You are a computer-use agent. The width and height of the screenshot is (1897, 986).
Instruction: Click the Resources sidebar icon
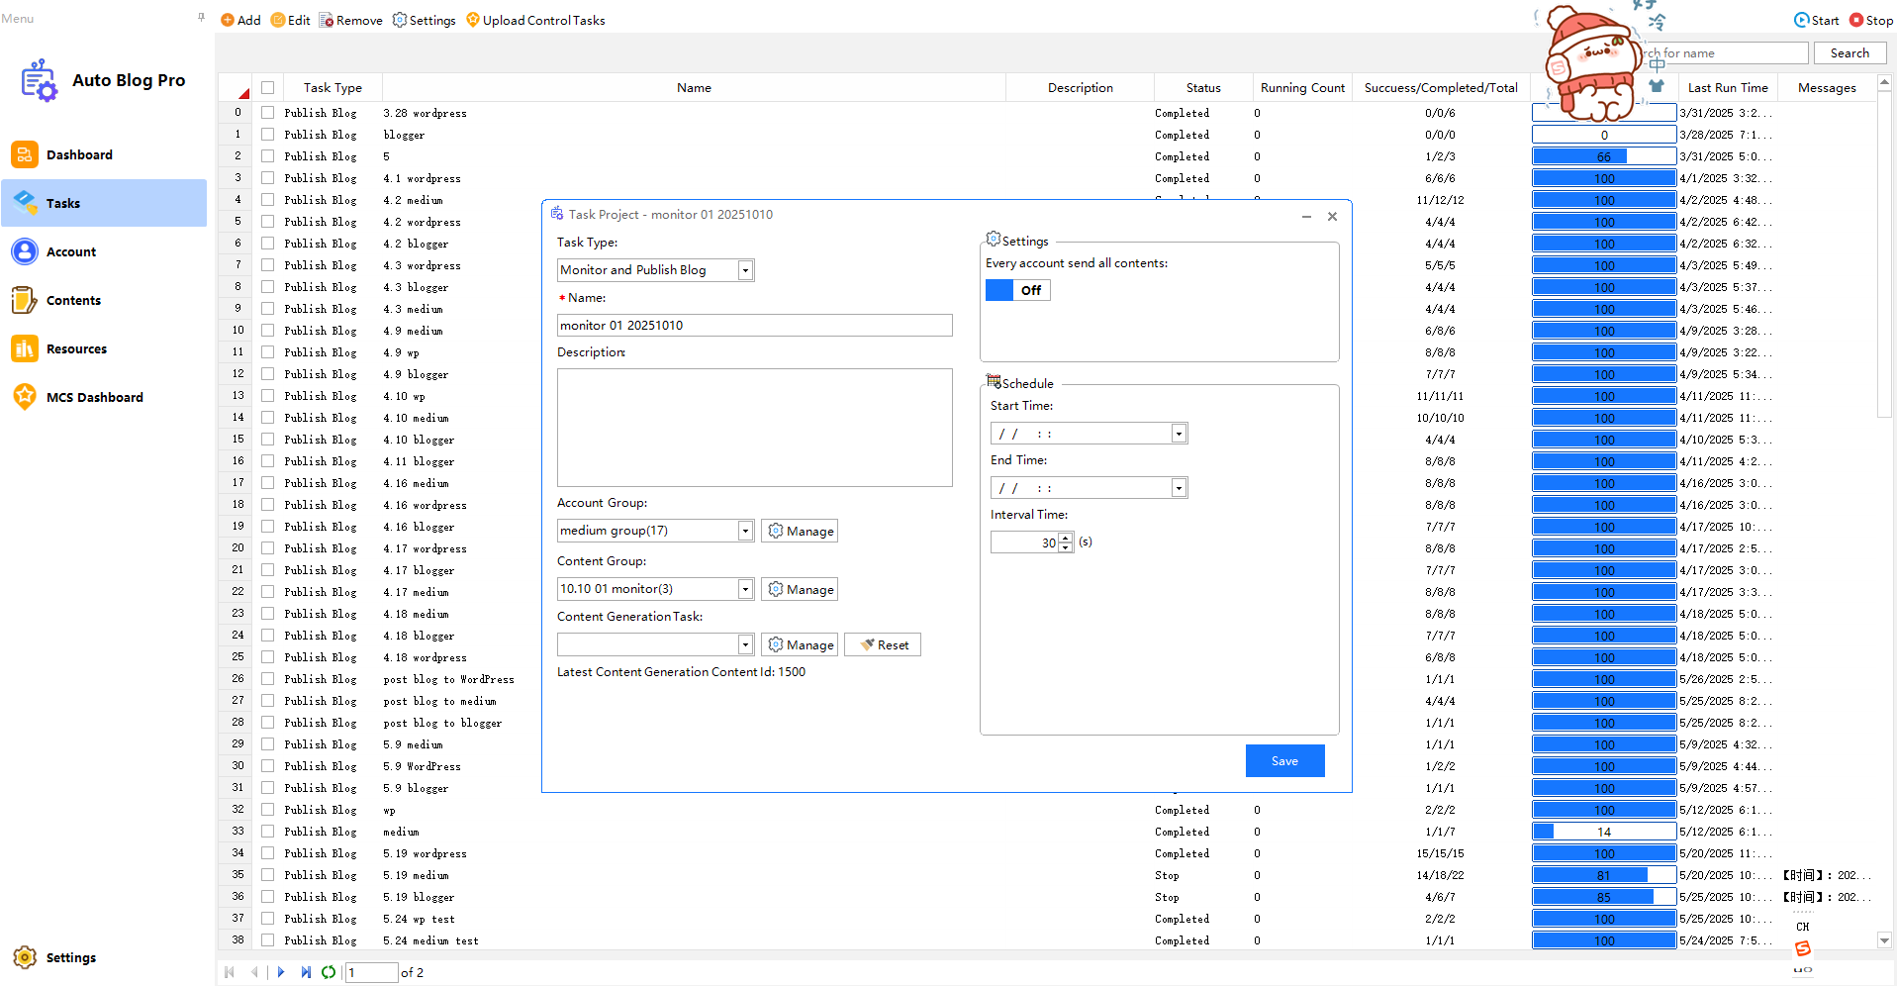[x=25, y=348]
